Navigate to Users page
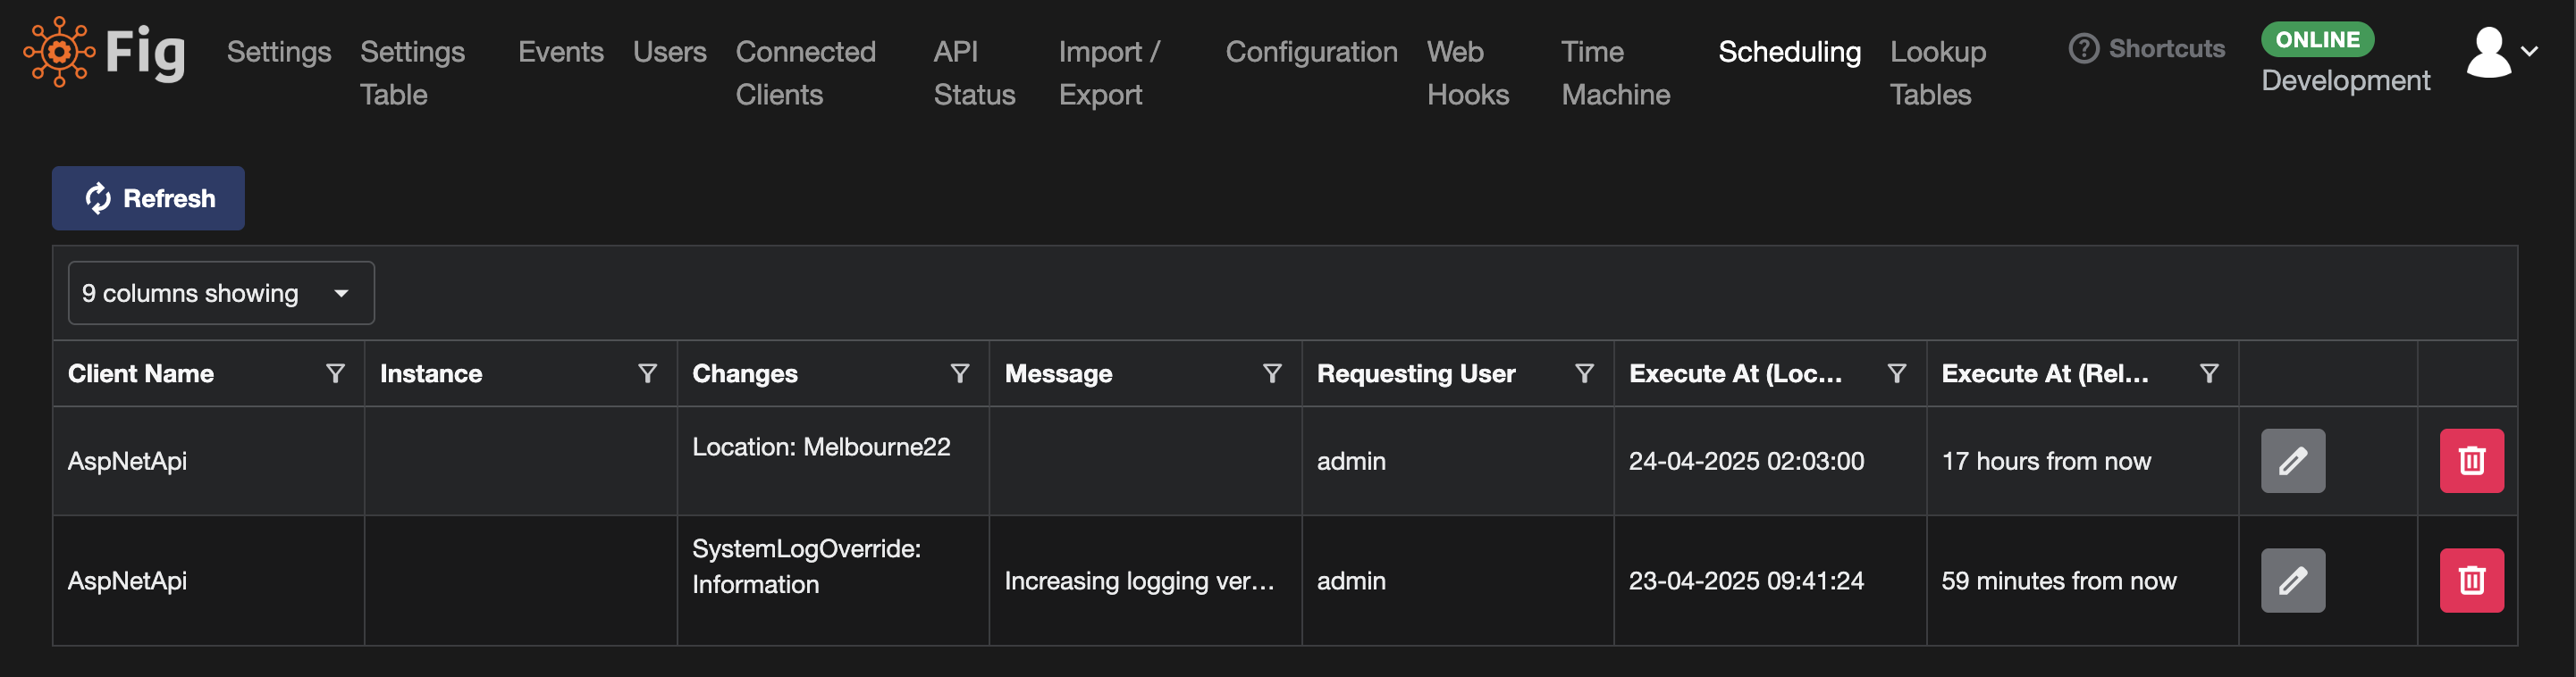 tap(669, 51)
